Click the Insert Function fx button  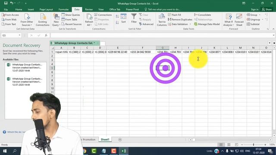46,35
